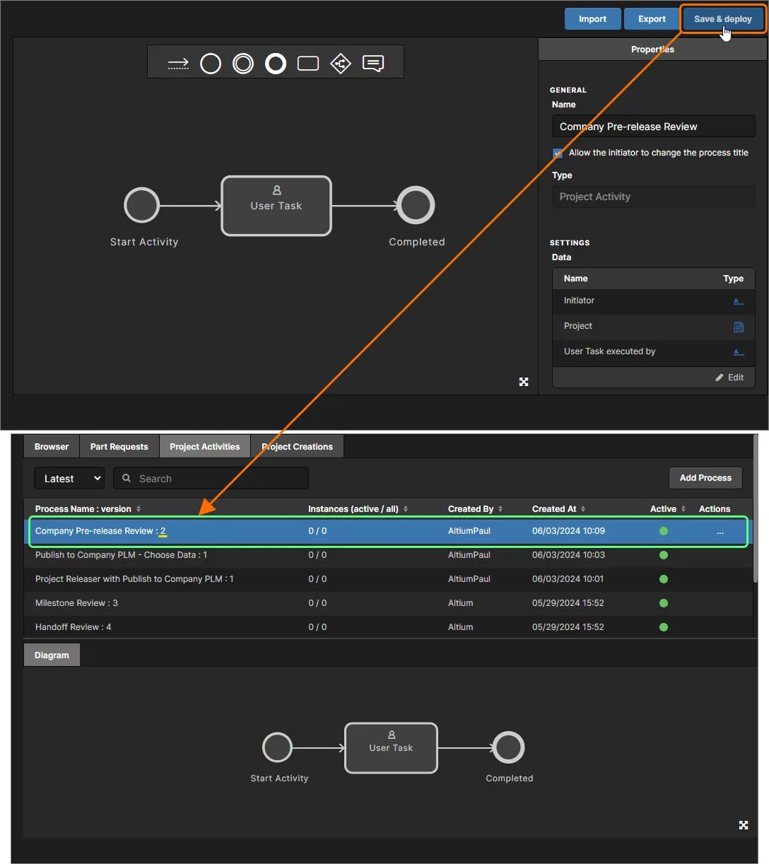The image size is (769, 864).
Task: Pick the Task rectangle shape tool
Action: (307, 63)
